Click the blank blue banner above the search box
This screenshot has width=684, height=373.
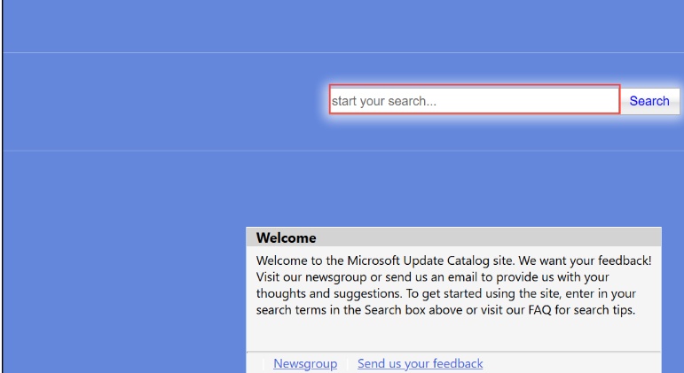click(342, 27)
